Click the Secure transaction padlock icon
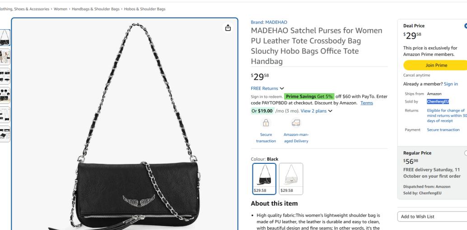 point(266,122)
